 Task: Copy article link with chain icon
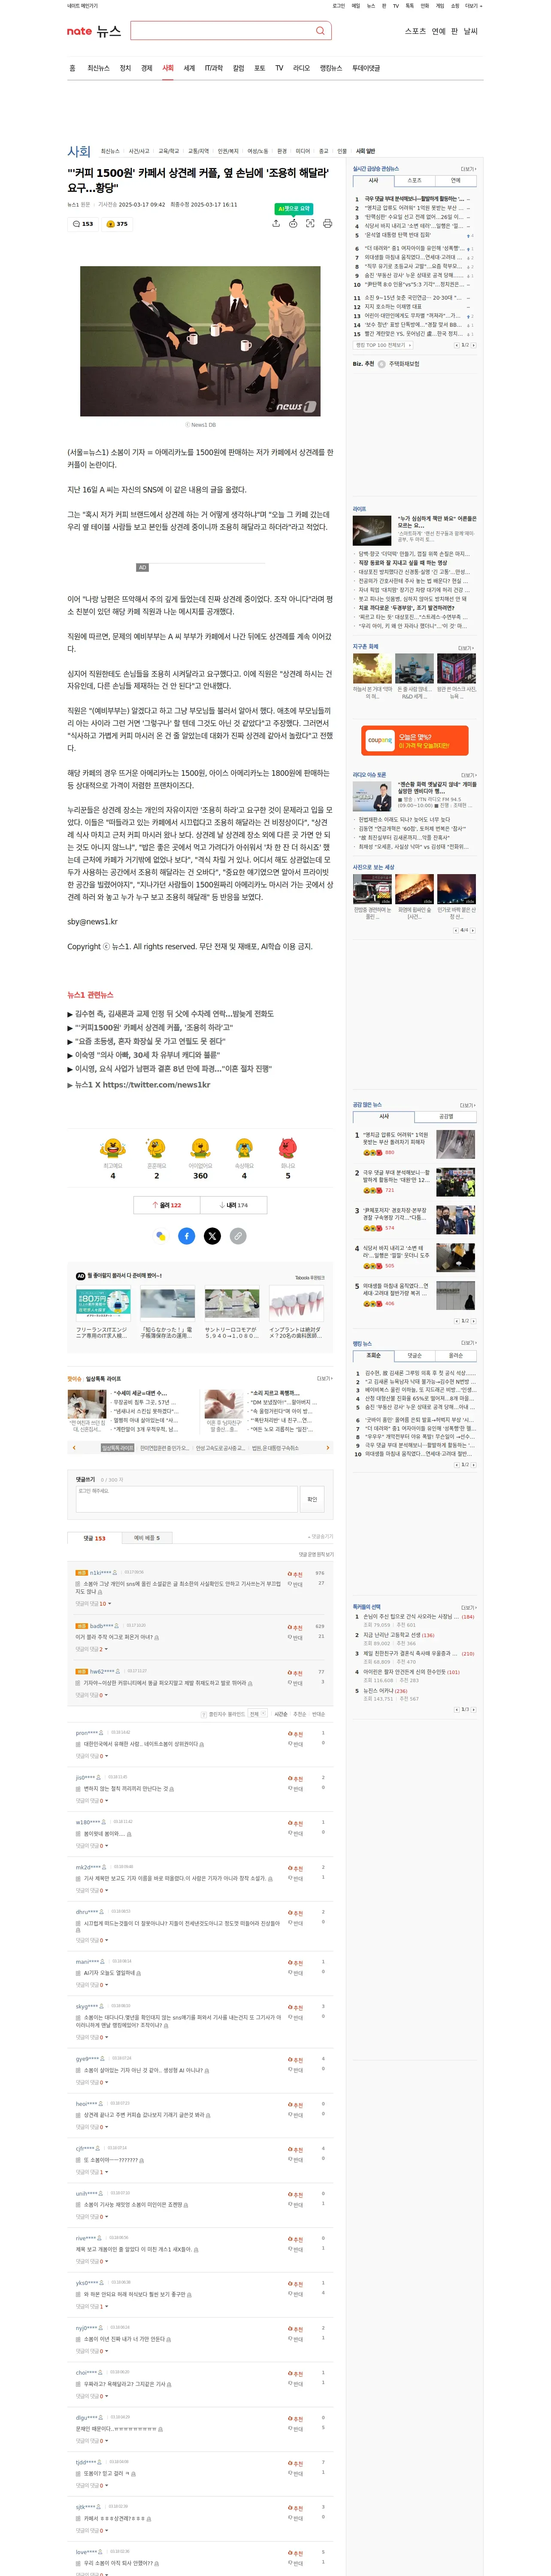point(238,1236)
